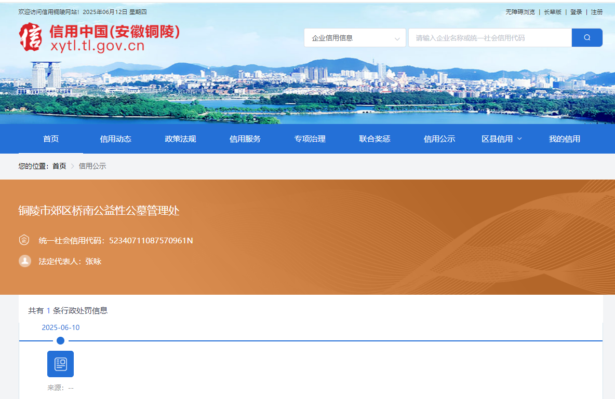This screenshot has width=615, height=399.
Task: Click the timeline dot under 2025-06-10
Action: click(x=60, y=340)
